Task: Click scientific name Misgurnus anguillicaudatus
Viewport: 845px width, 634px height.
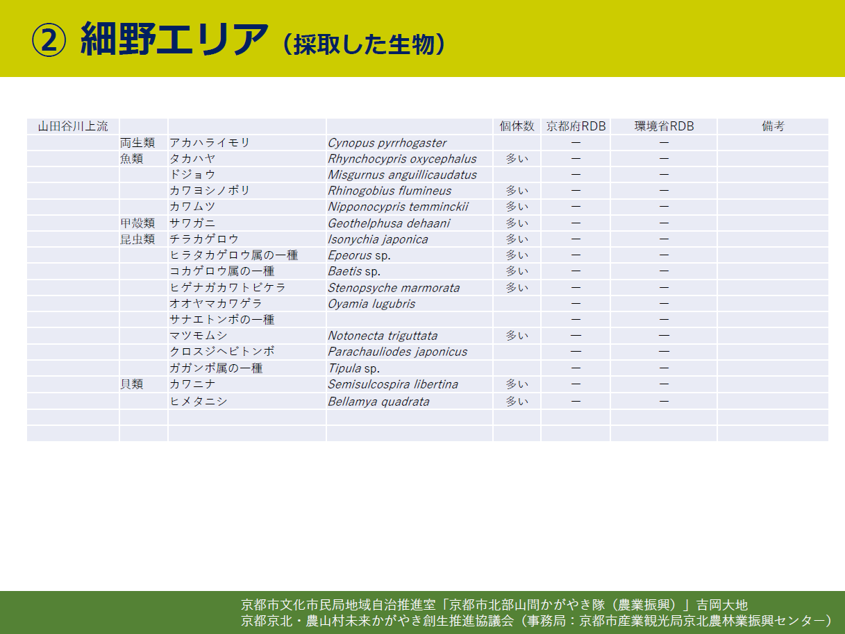Action: pyautogui.click(x=402, y=175)
